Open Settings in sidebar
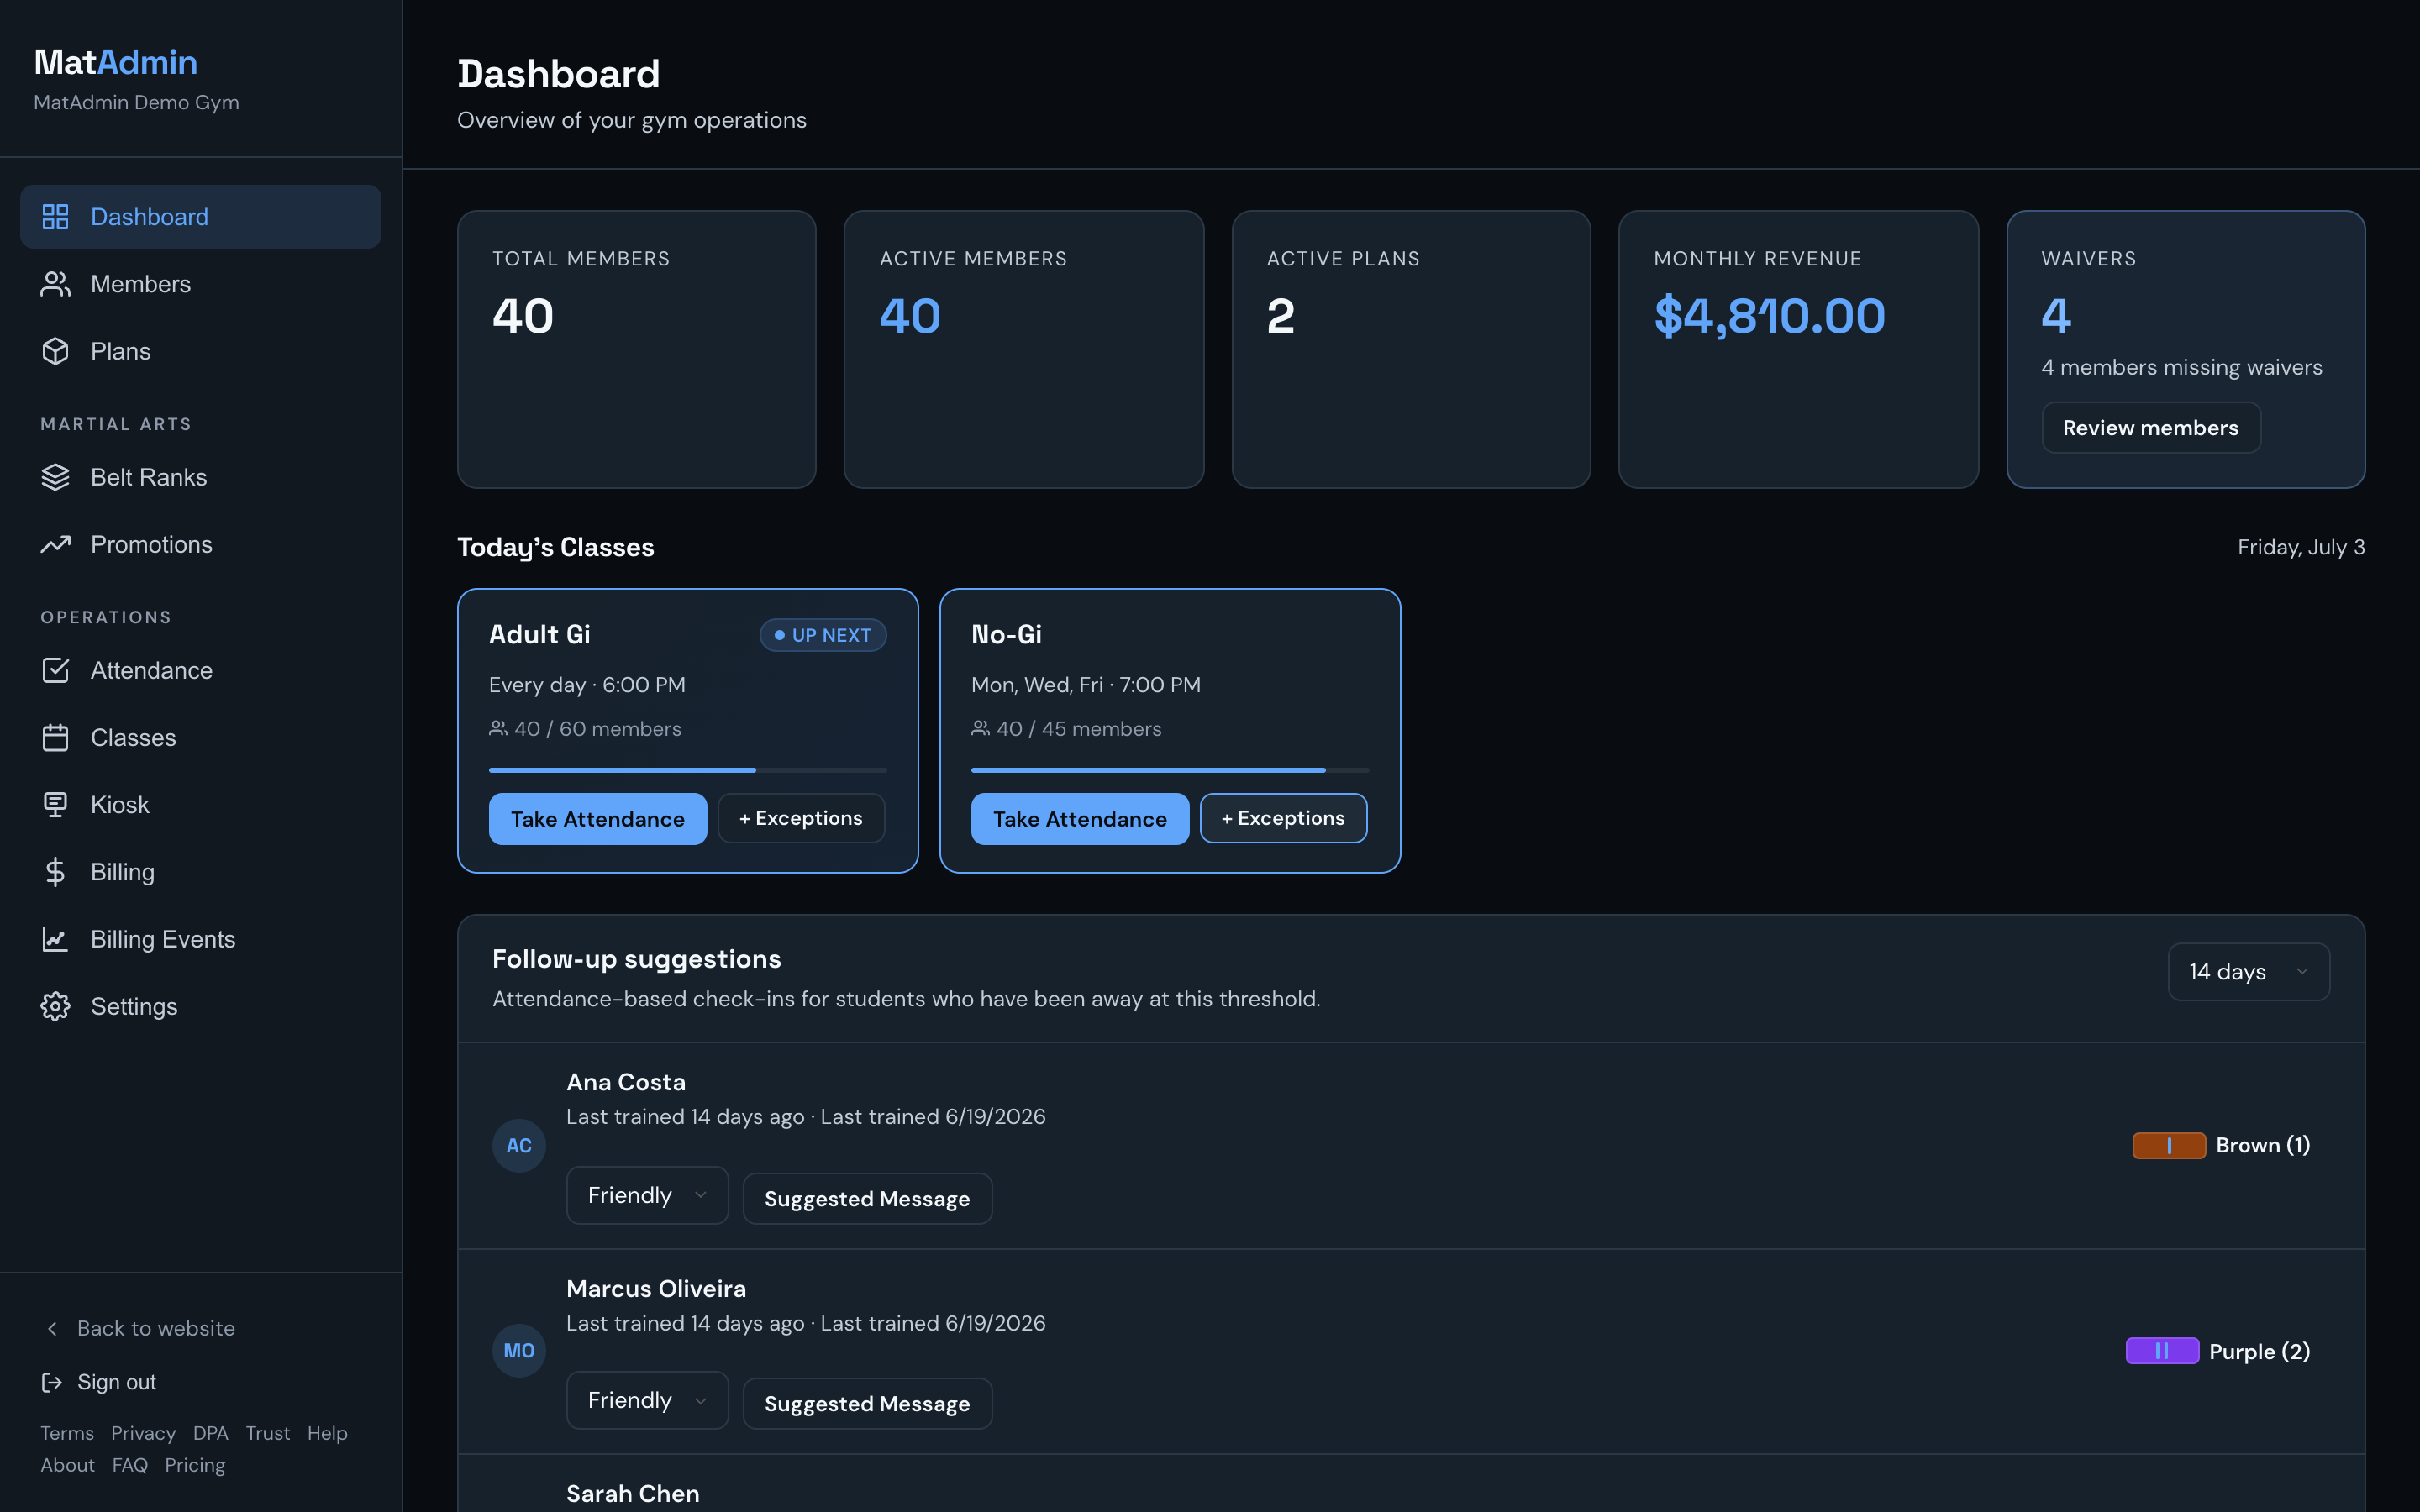The image size is (2420, 1512). coord(200,1006)
